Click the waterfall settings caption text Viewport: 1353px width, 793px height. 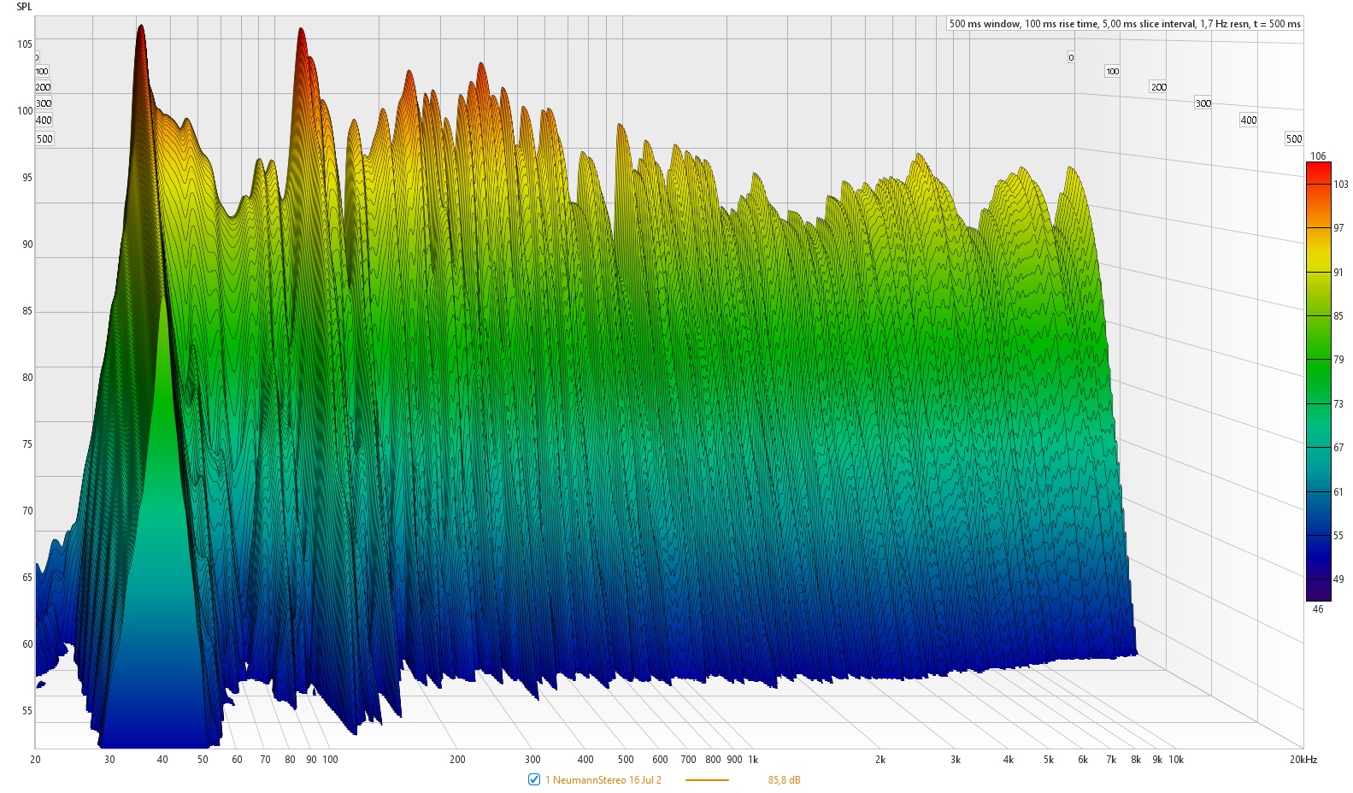(1124, 24)
